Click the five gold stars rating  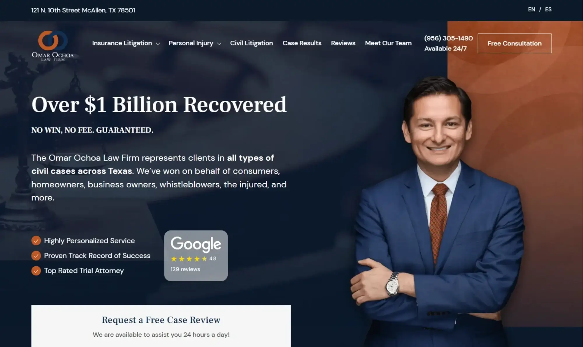point(189,259)
